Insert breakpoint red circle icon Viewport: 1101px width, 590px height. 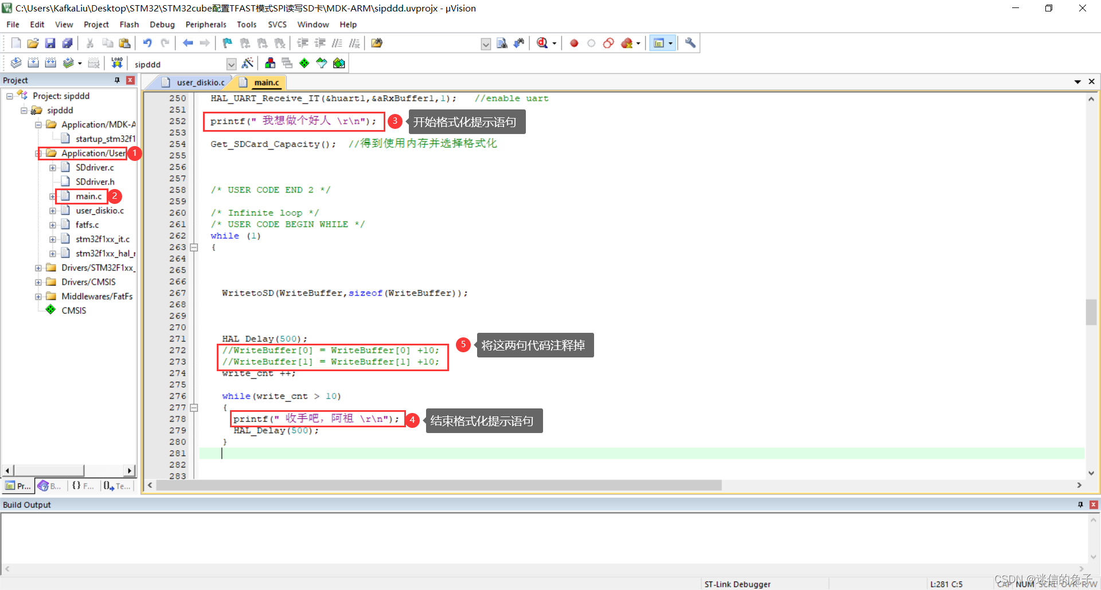[574, 43]
